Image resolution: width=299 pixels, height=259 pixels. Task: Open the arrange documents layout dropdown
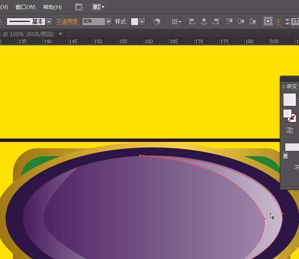(x=98, y=7)
